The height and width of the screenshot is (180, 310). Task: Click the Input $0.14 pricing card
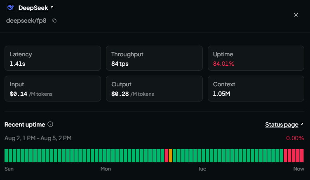click(53, 88)
